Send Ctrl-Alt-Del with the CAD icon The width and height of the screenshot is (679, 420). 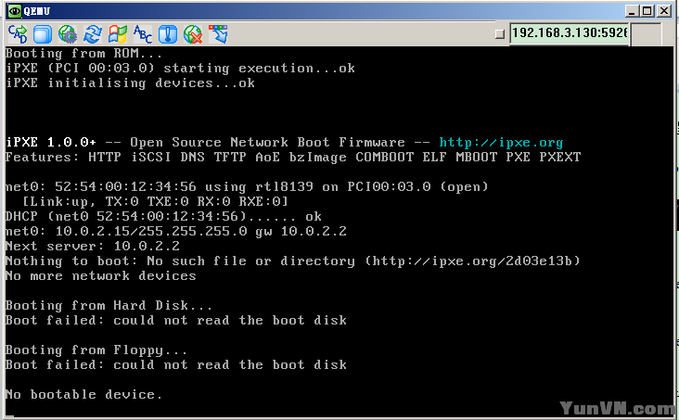pyautogui.click(x=18, y=33)
